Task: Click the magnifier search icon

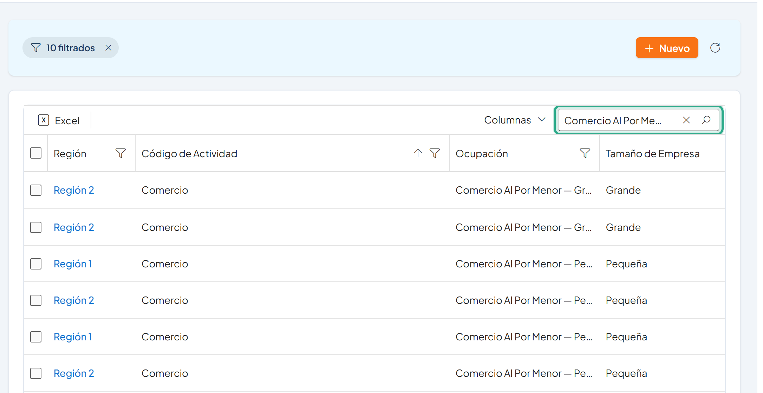Action: pyautogui.click(x=706, y=120)
